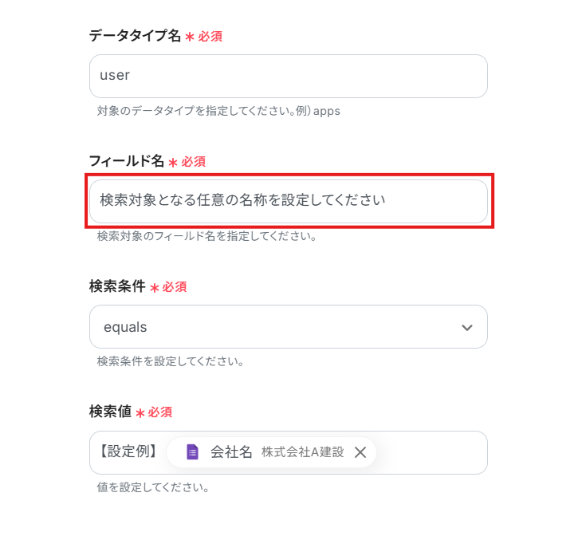Expand the 検索条件 dropdown chevron arrow

point(467,327)
